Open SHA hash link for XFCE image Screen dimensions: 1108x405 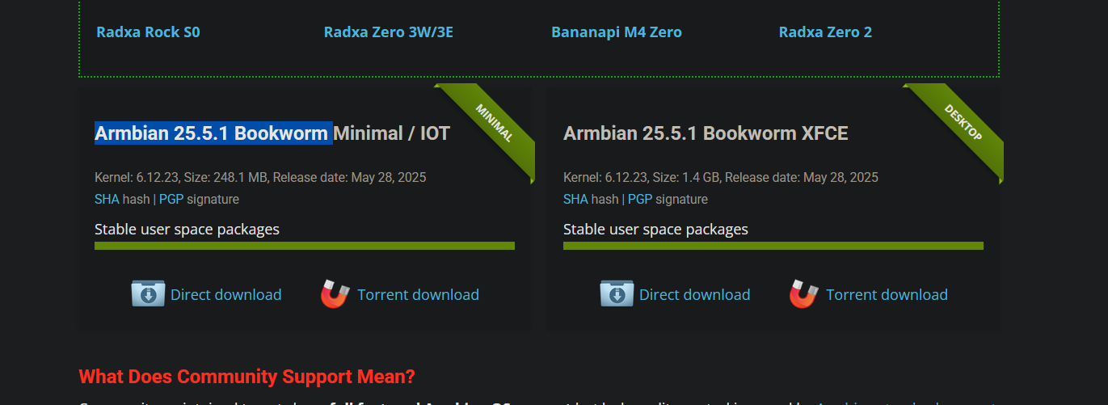[x=575, y=199]
